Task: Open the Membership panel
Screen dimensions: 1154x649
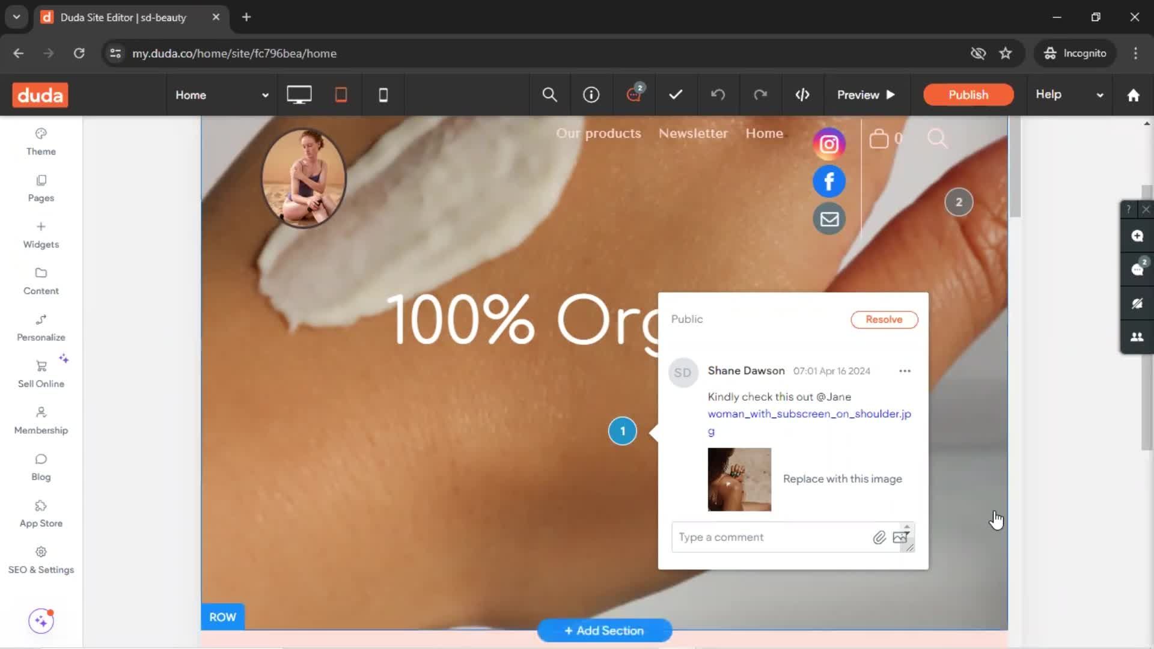Action: tap(41, 421)
